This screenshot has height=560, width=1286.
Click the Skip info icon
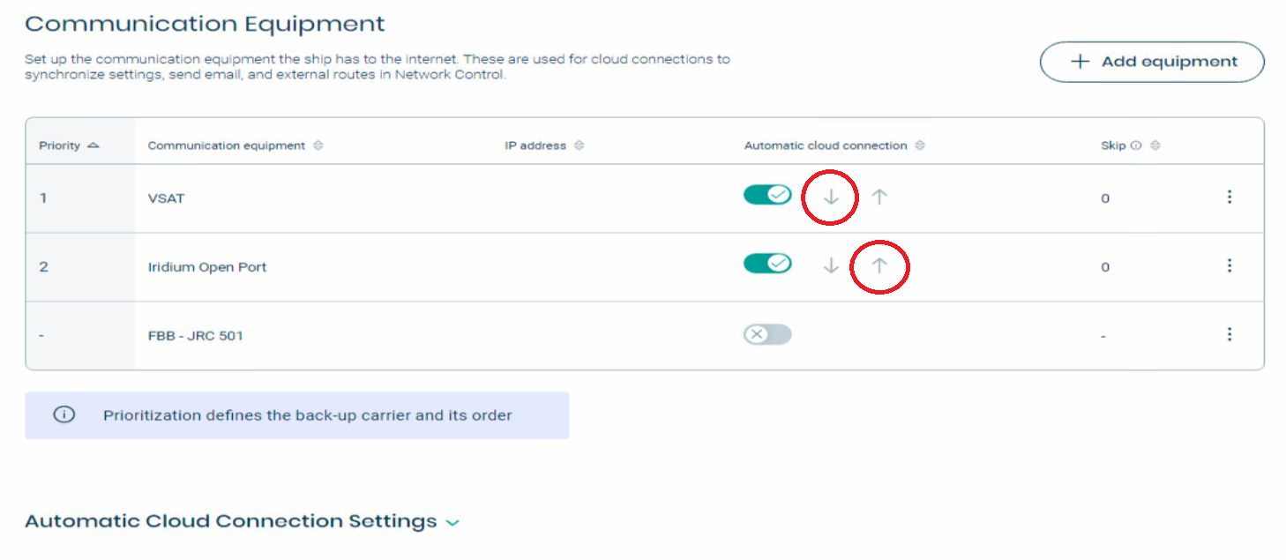1136,146
